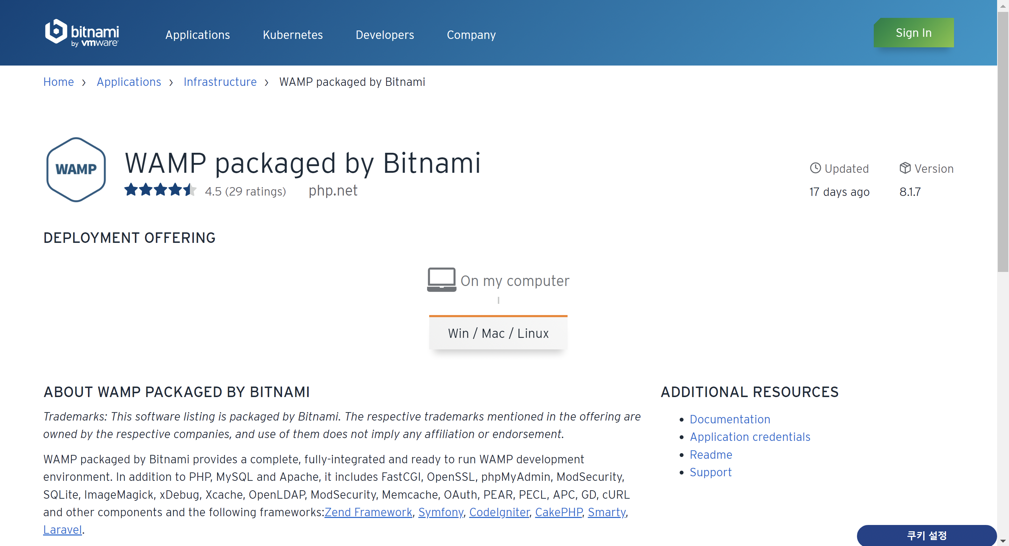Open the Kubernetes navigation menu
The image size is (1009, 546).
(293, 35)
